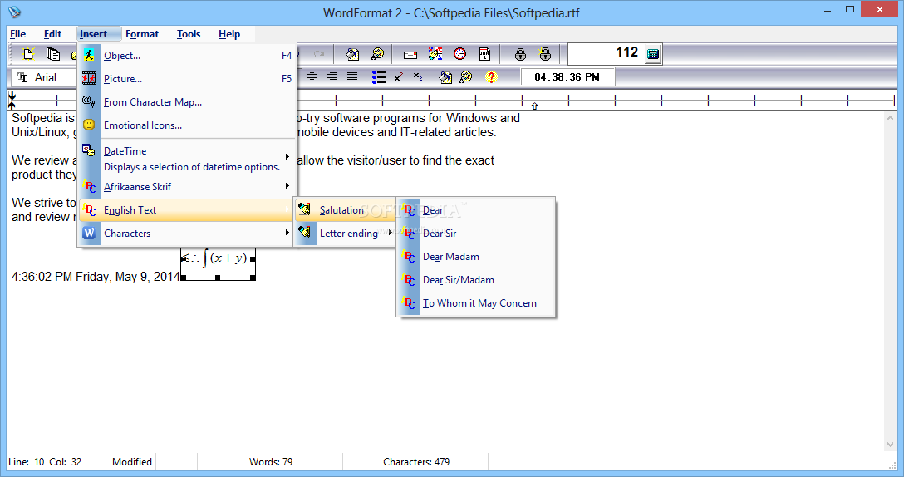904x477 pixels.
Task: Select Emotional Icons... entry
Action: pyautogui.click(x=187, y=125)
